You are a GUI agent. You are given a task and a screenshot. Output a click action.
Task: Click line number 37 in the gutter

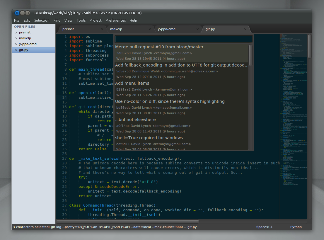[64, 205]
